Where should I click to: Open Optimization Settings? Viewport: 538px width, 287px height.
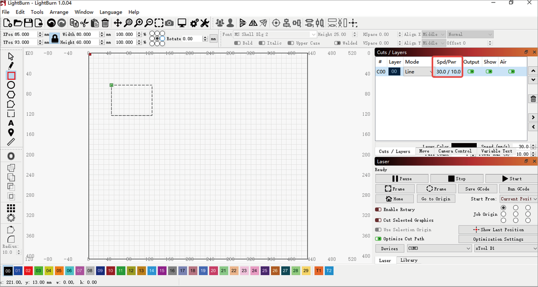tap(498, 239)
